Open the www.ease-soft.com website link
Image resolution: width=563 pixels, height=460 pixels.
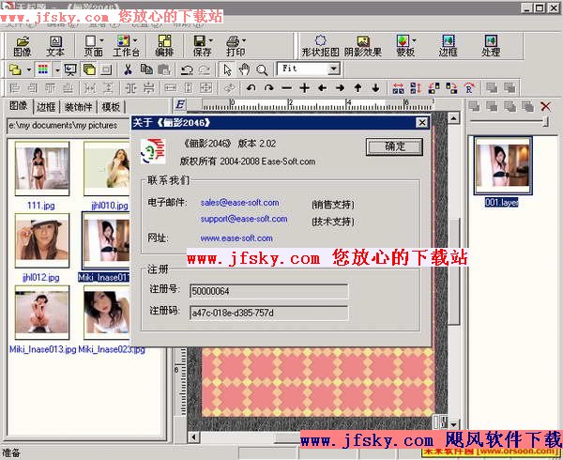tap(236, 238)
